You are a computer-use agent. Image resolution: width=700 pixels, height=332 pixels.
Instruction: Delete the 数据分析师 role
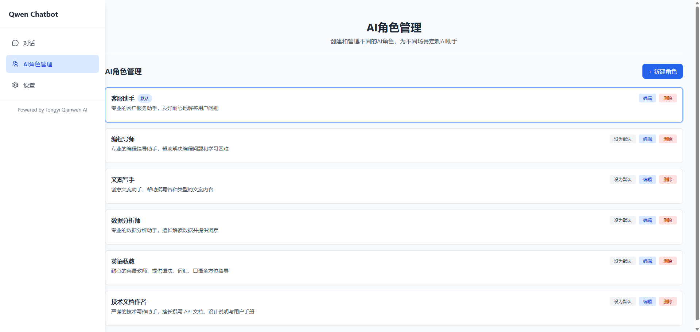coord(668,220)
